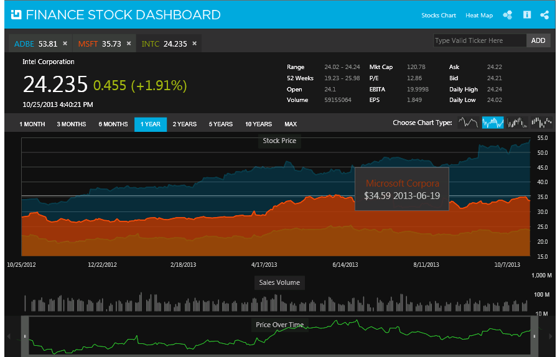Click the 24.235 current price

[55, 84]
